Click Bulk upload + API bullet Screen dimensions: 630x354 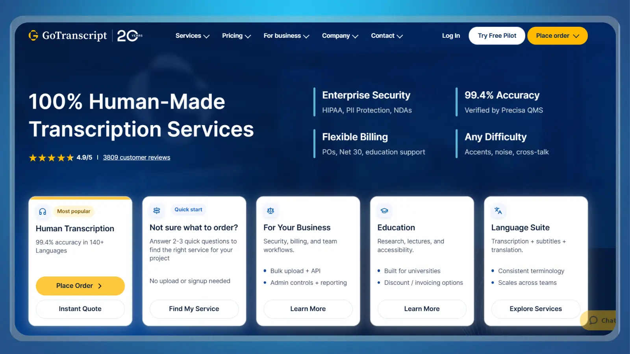[295, 271]
